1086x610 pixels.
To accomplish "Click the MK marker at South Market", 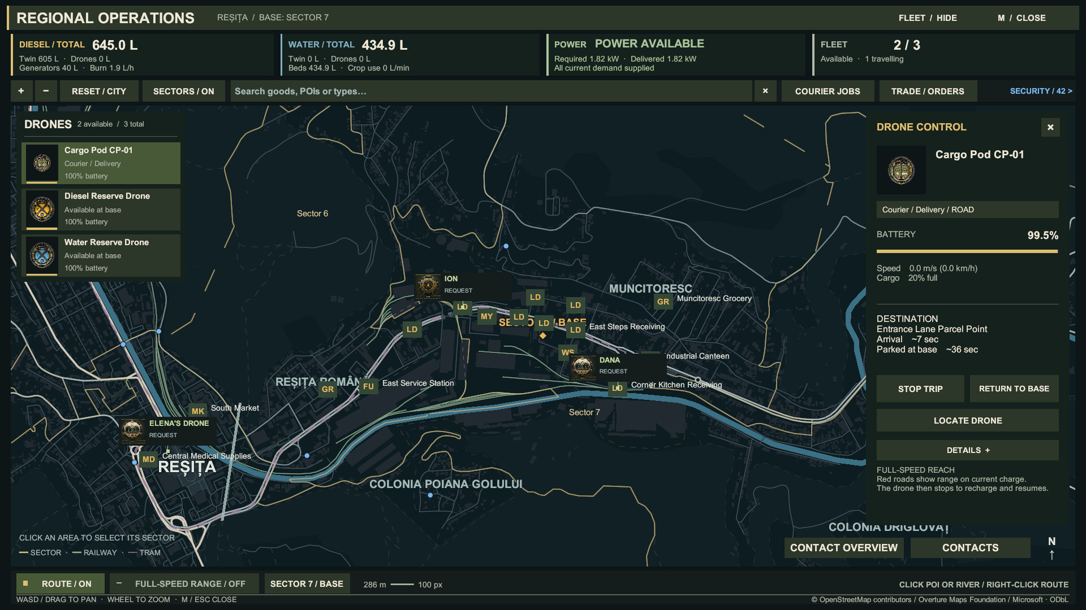I will coord(198,411).
